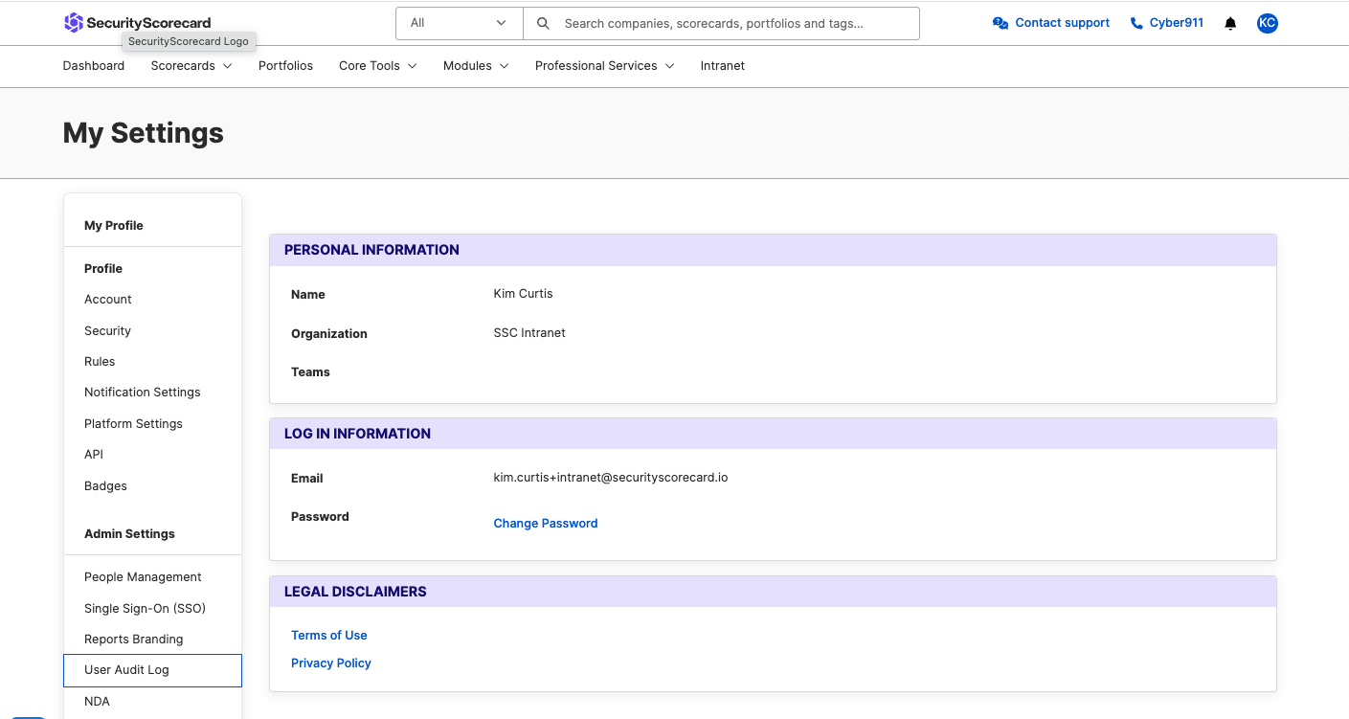Image resolution: width=1349 pixels, height=719 pixels.
Task: Expand the Core Tools menu
Action: pyautogui.click(x=378, y=66)
